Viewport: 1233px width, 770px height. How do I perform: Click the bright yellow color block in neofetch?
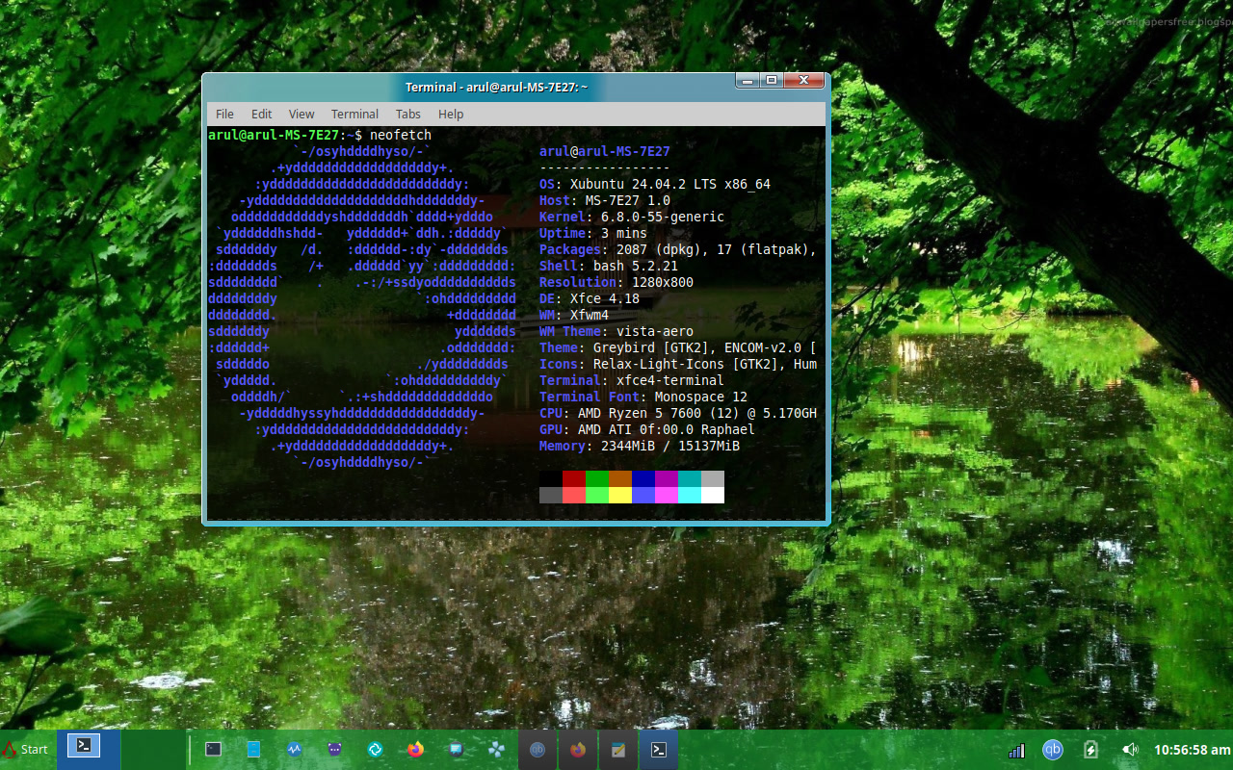(x=620, y=495)
